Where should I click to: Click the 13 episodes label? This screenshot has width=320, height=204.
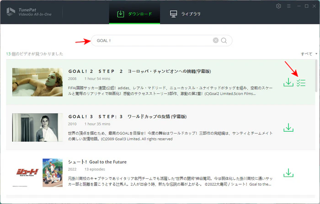(x=95, y=169)
